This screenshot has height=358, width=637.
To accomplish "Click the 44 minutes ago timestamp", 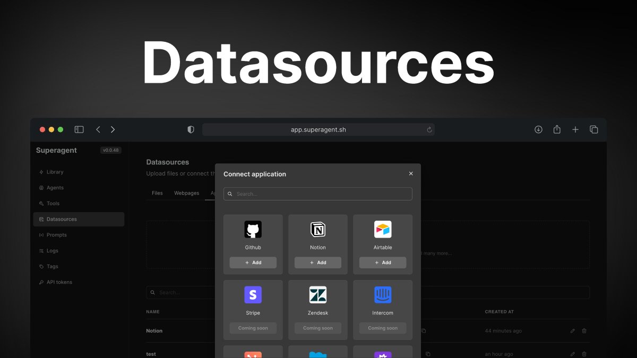I will (503, 331).
